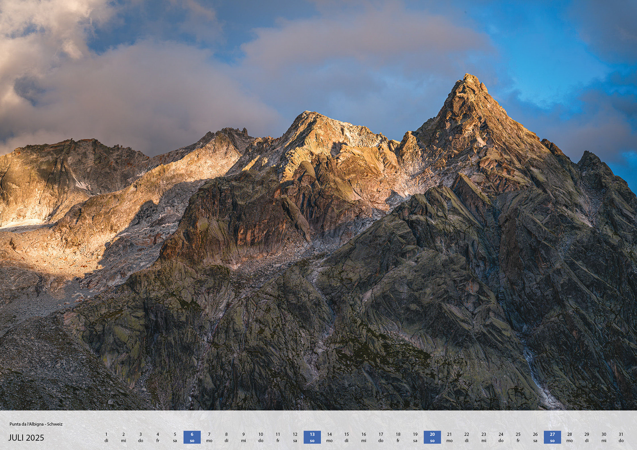637x450 pixels.
Task: Choose calendar day 9 (mi)
Action: (x=244, y=437)
